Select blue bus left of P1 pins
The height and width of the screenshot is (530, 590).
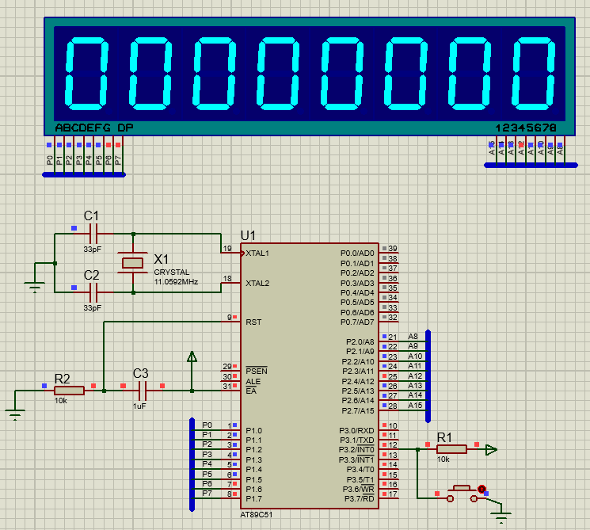click(192, 464)
